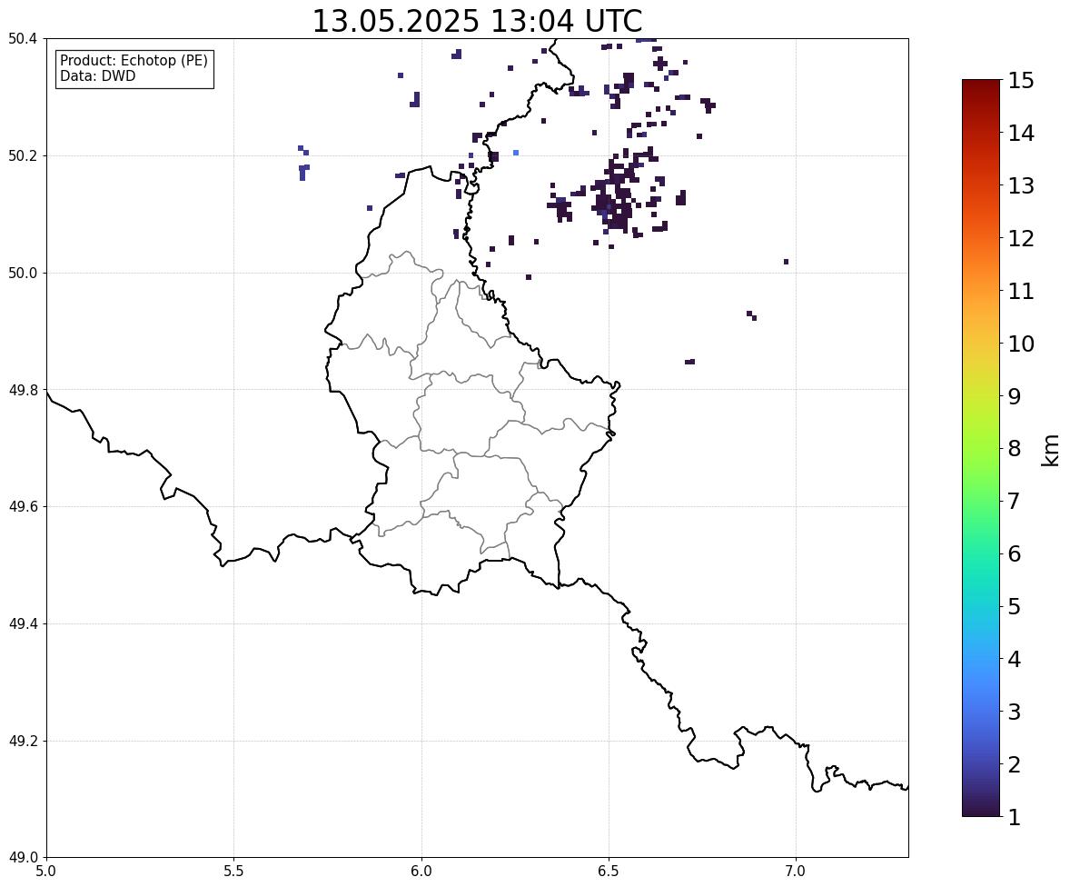The height and width of the screenshot is (887, 1070).
Task: Click the 'Data: DWD' legend text
Action: pyautogui.click(x=97, y=75)
